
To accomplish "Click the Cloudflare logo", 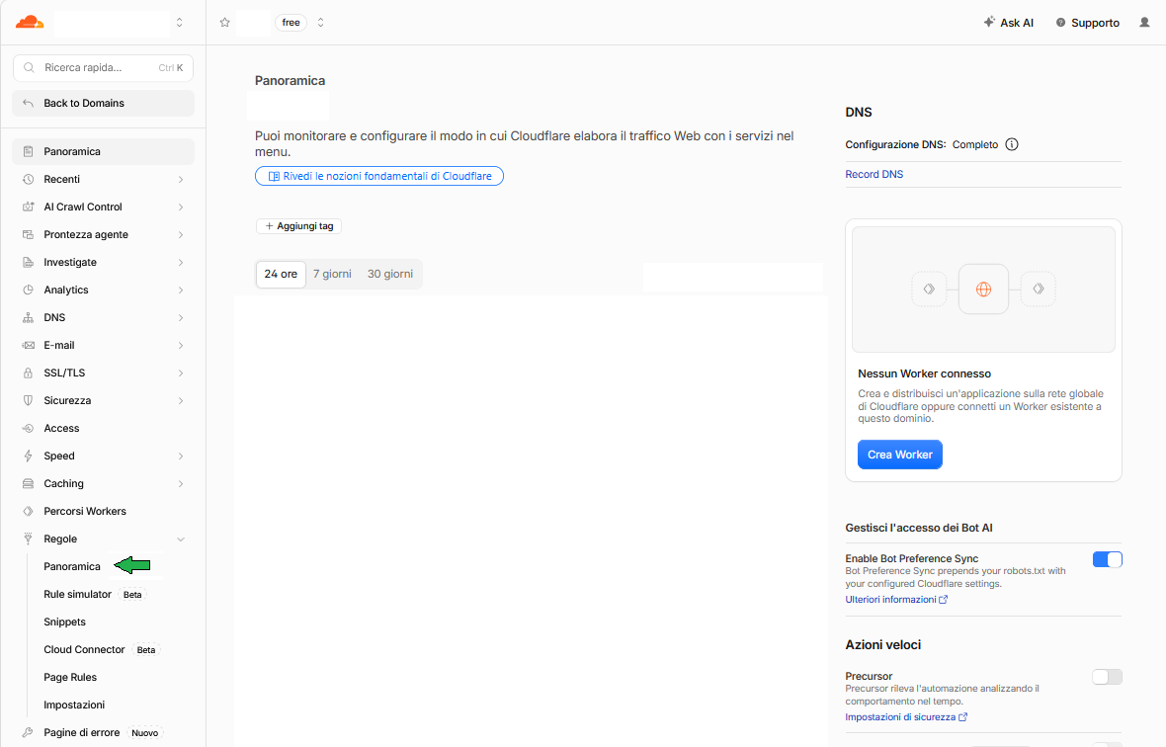I will tap(30, 23).
